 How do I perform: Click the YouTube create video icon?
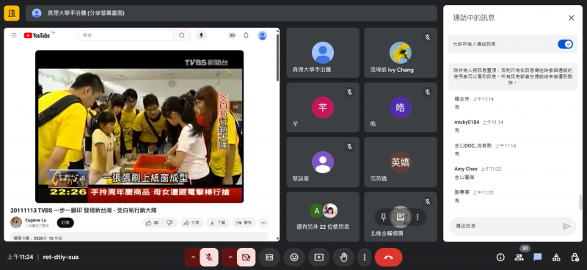point(232,35)
